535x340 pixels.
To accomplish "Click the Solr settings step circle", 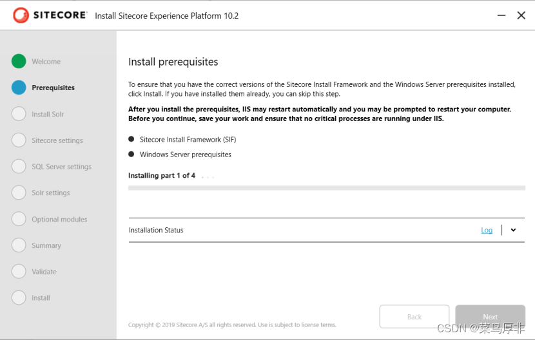I will pos(19,193).
